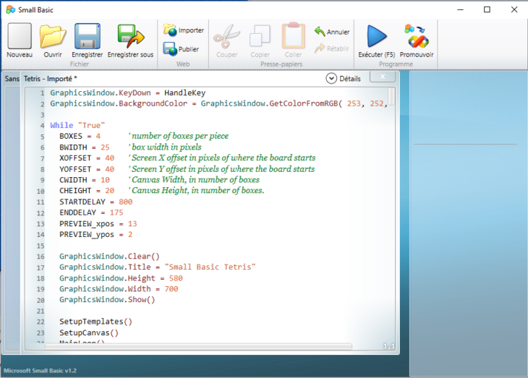Screen dimensions: 528x378
Task: Undo the last change with Annuler
Action: (332, 32)
